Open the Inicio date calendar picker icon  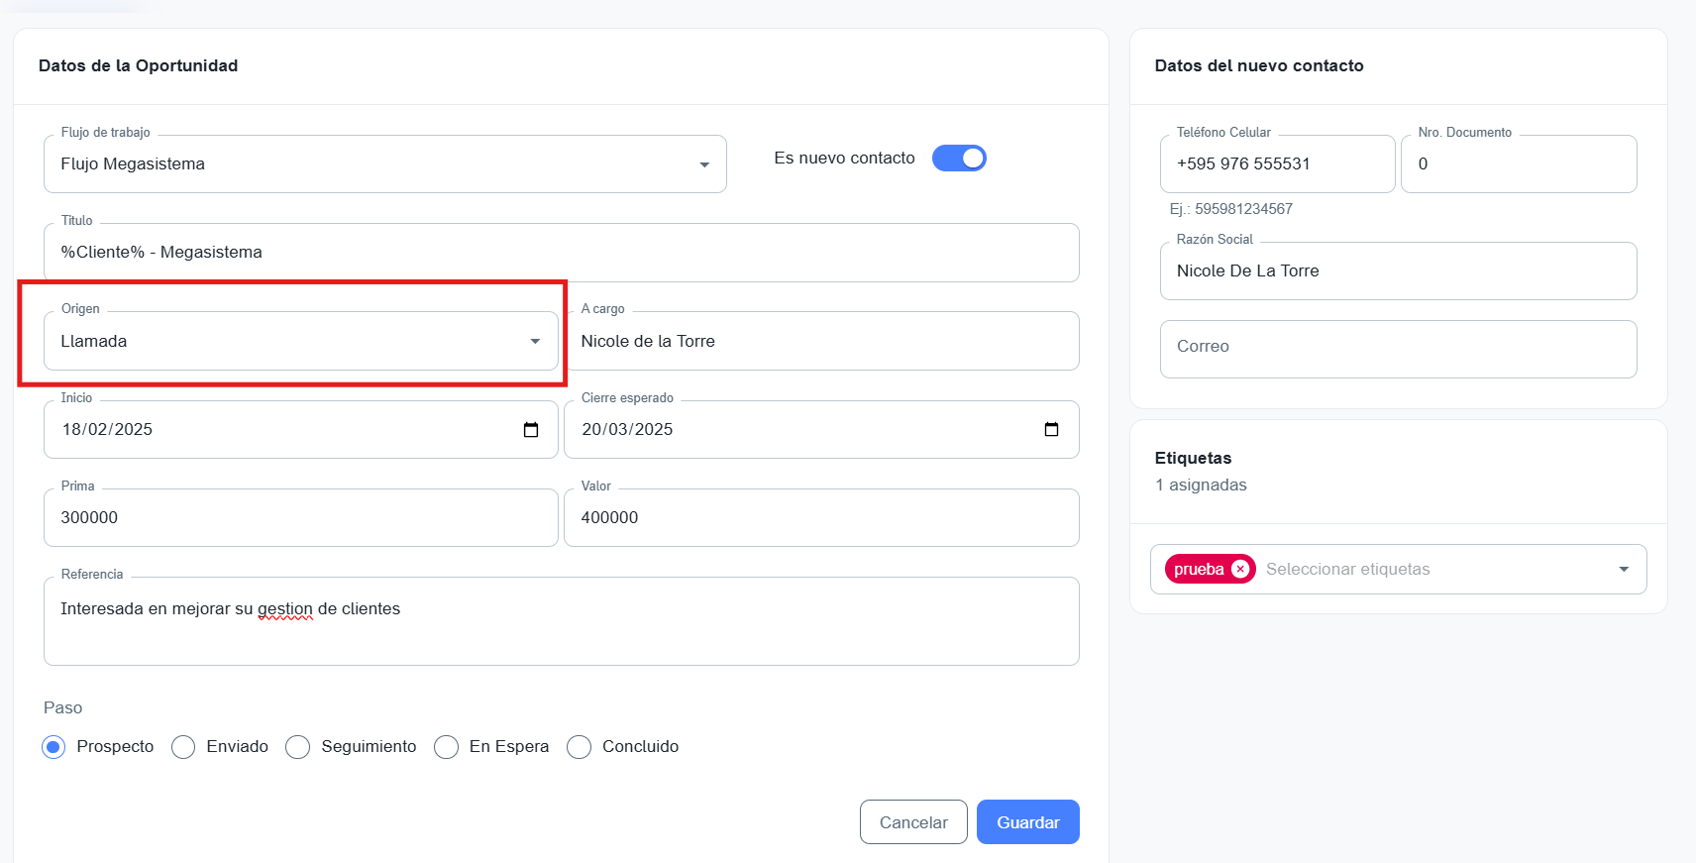coord(531,430)
